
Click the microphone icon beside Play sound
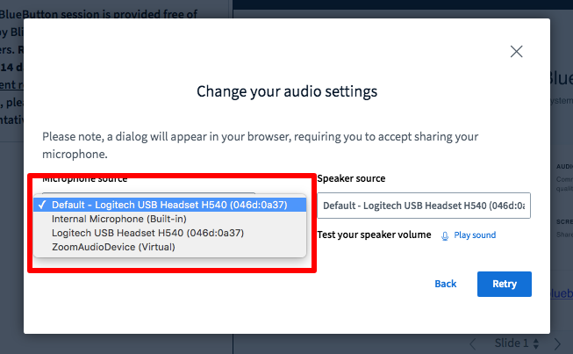point(445,236)
